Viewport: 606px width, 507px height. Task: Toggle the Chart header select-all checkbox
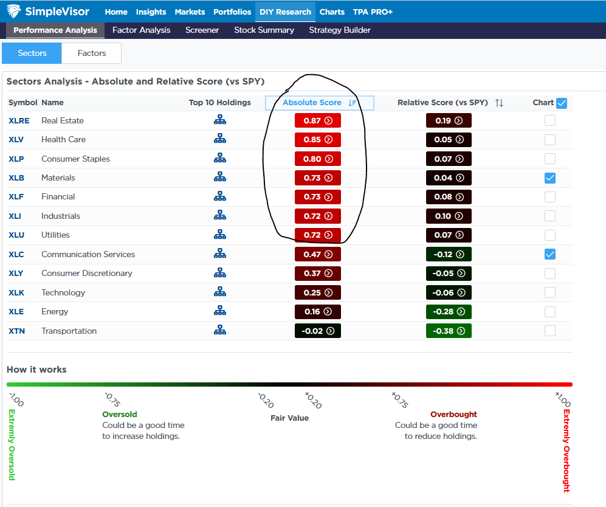[x=562, y=103]
